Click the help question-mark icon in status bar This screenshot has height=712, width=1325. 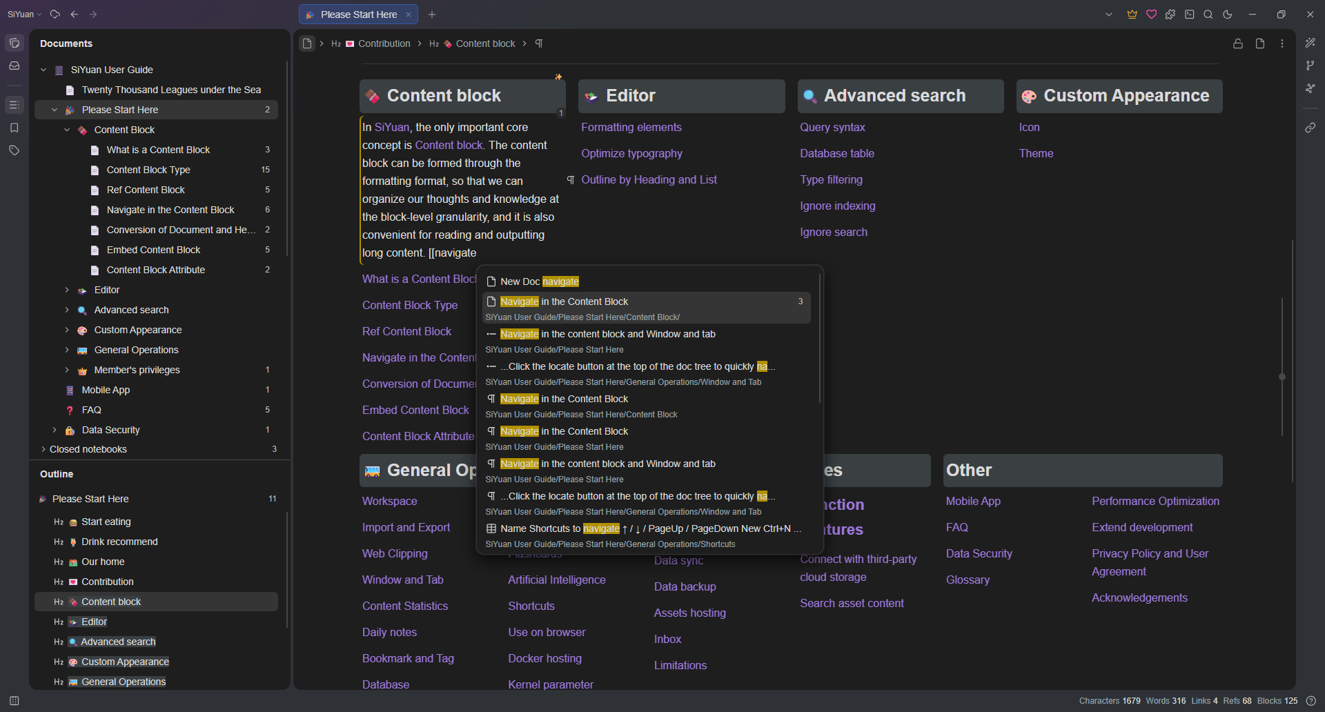coord(1311,701)
